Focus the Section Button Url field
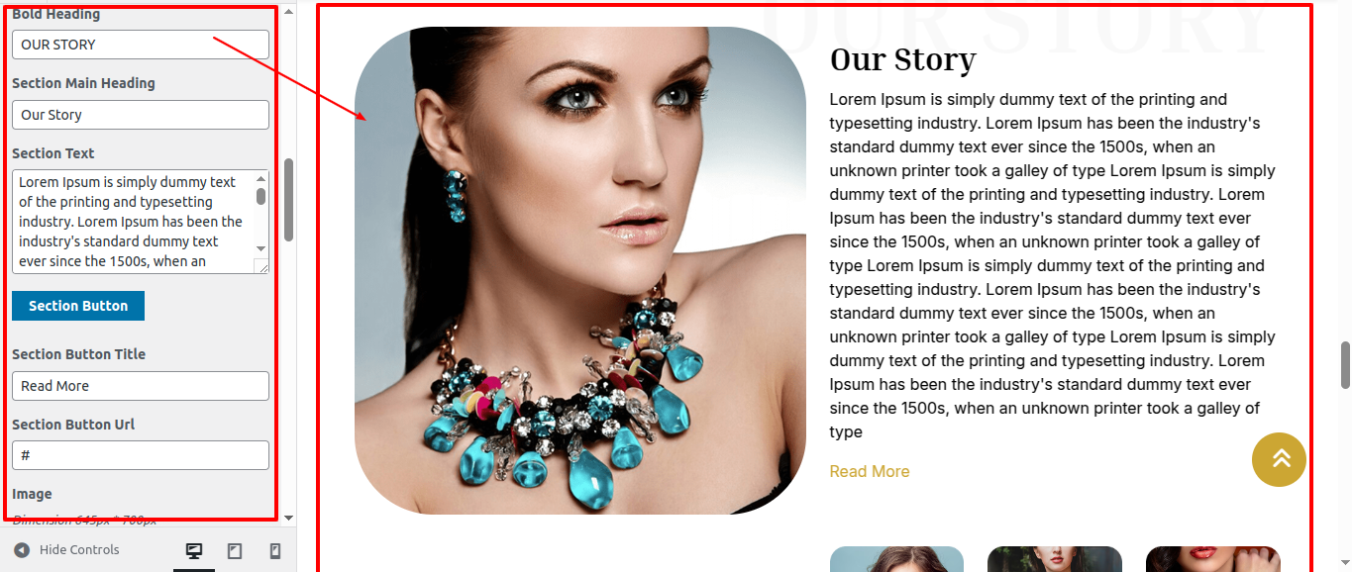 [141, 455]
